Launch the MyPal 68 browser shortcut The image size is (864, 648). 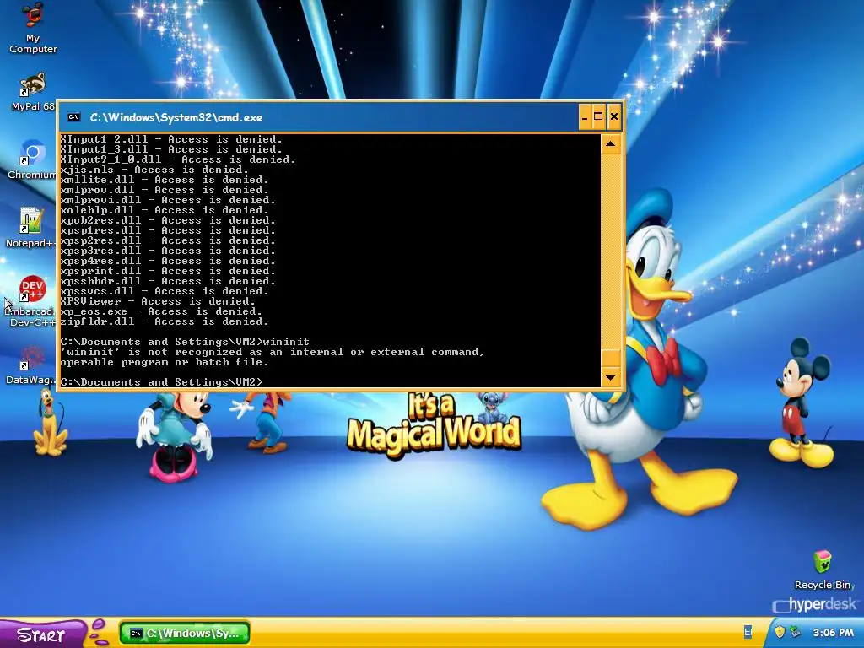33,91
